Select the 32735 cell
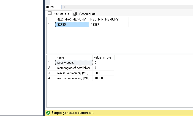 point(72,25)
